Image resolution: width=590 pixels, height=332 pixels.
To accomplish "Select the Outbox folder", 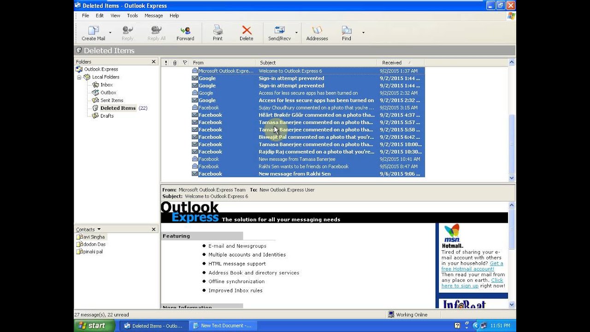I will click(108, 93).
